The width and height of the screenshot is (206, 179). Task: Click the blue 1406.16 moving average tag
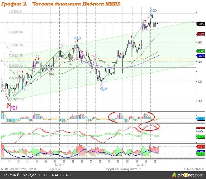click(x=201, y=56)
